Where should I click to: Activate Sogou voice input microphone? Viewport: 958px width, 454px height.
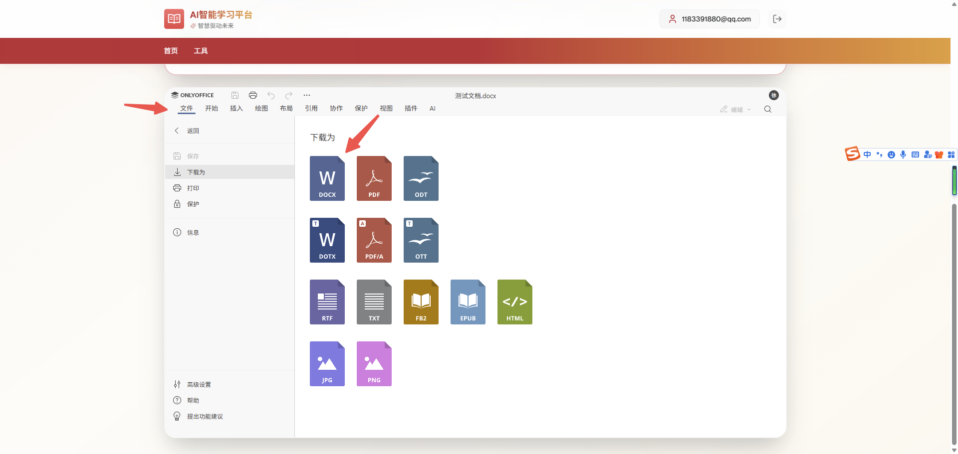[903, 154]
